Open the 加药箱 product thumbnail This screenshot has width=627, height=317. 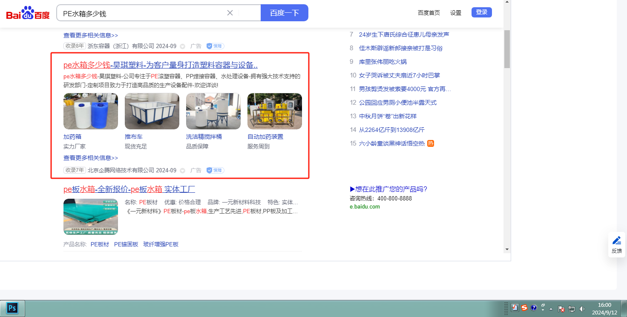(x=91, y=111)
